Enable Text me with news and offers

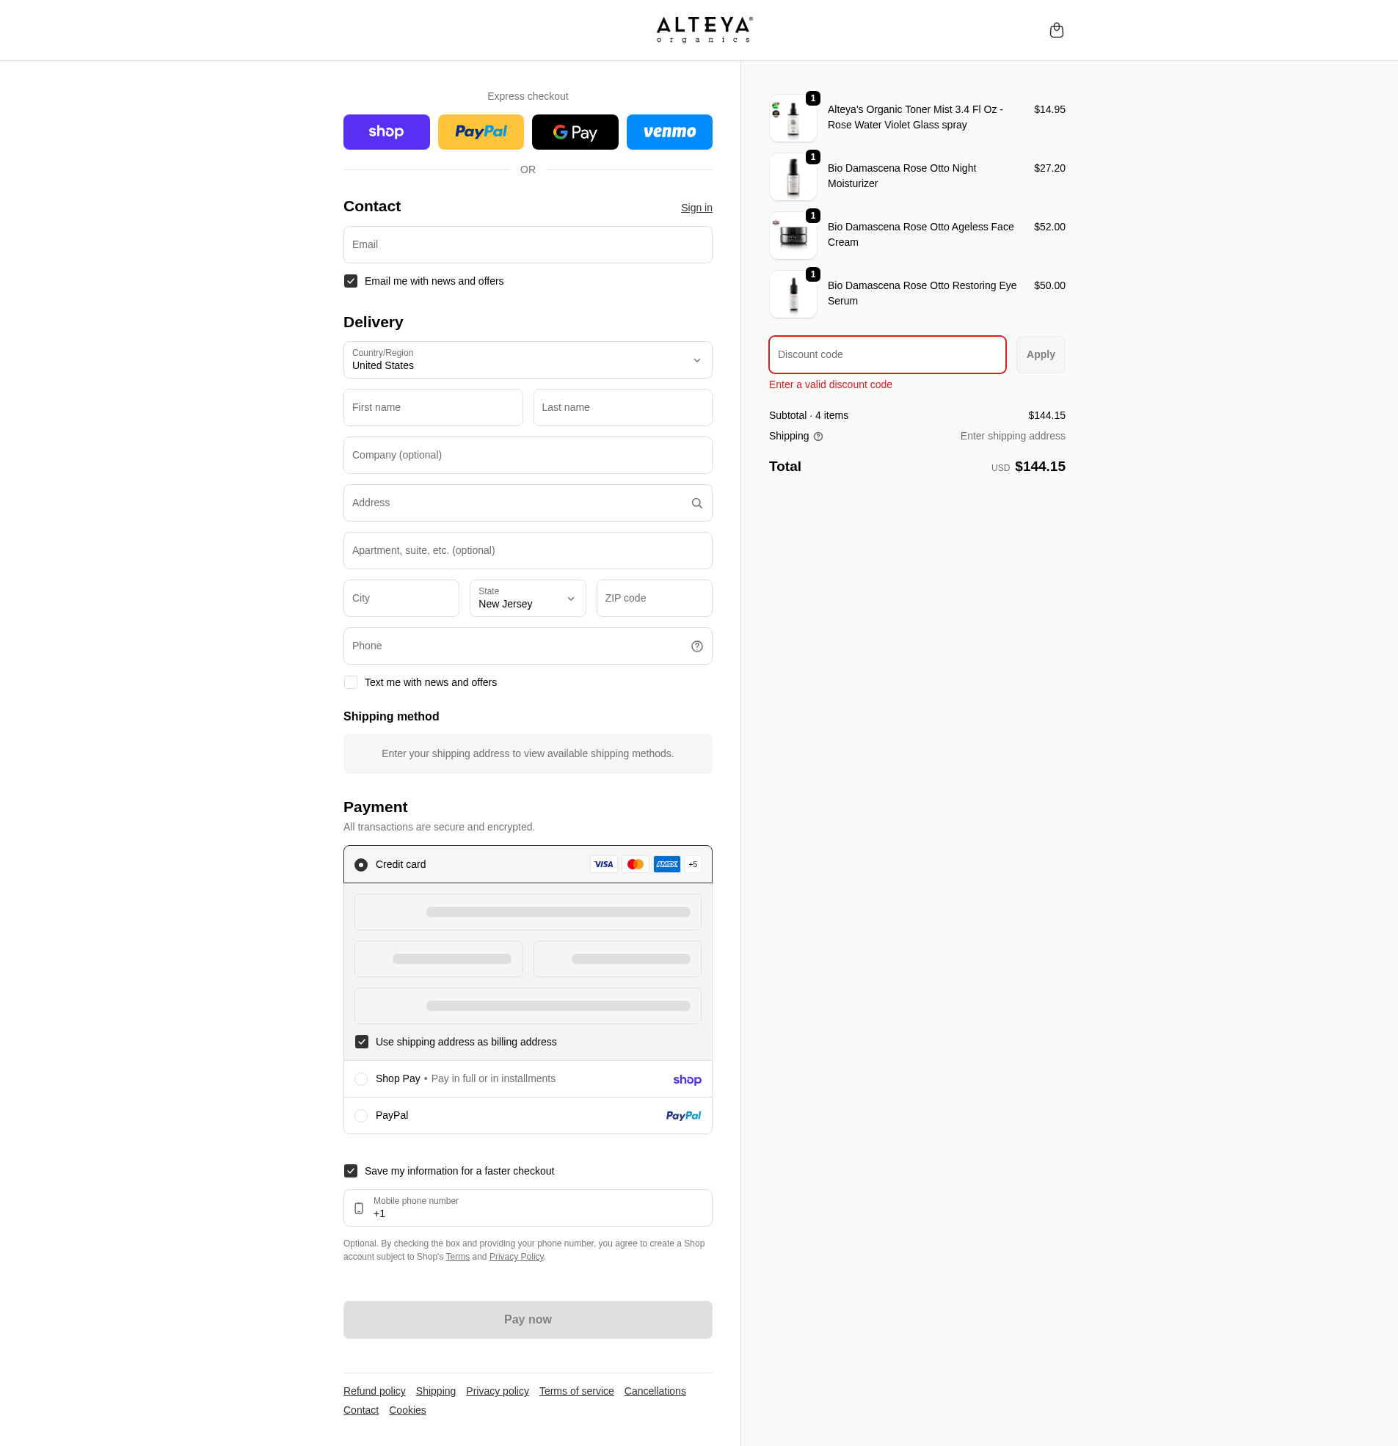point(350,682)
